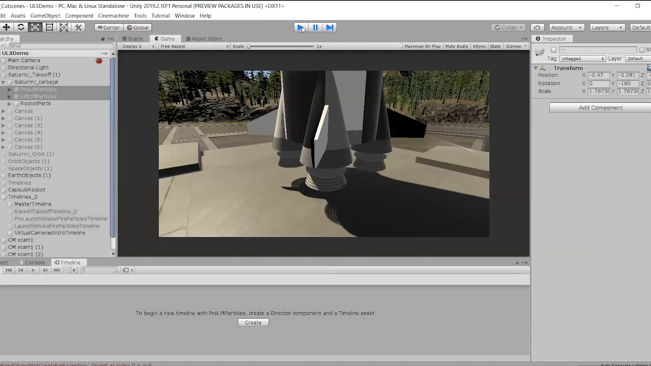Open the custom editor tools icon
The width and height of the screenshot is (651, 366).
78,27
